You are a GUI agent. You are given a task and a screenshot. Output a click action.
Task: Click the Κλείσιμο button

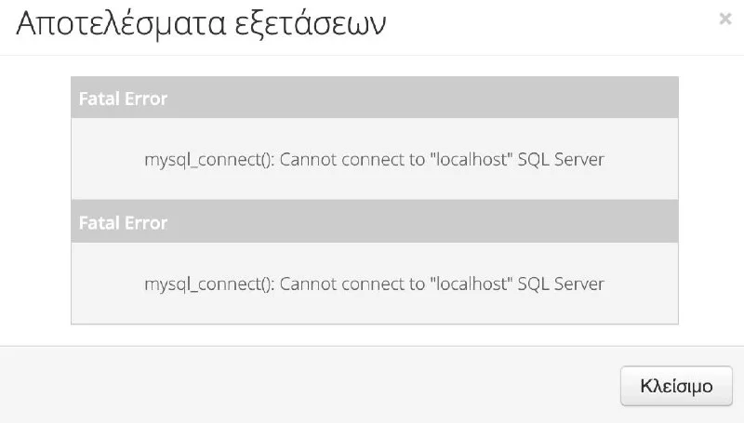point(676,386)
